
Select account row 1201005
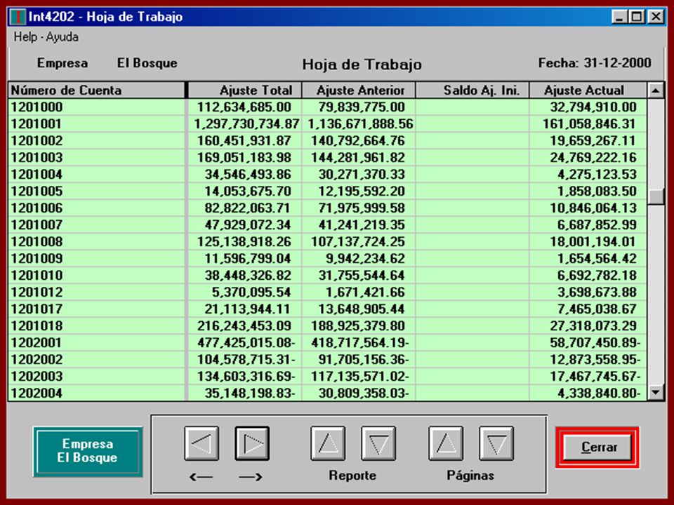coord(328,191)
